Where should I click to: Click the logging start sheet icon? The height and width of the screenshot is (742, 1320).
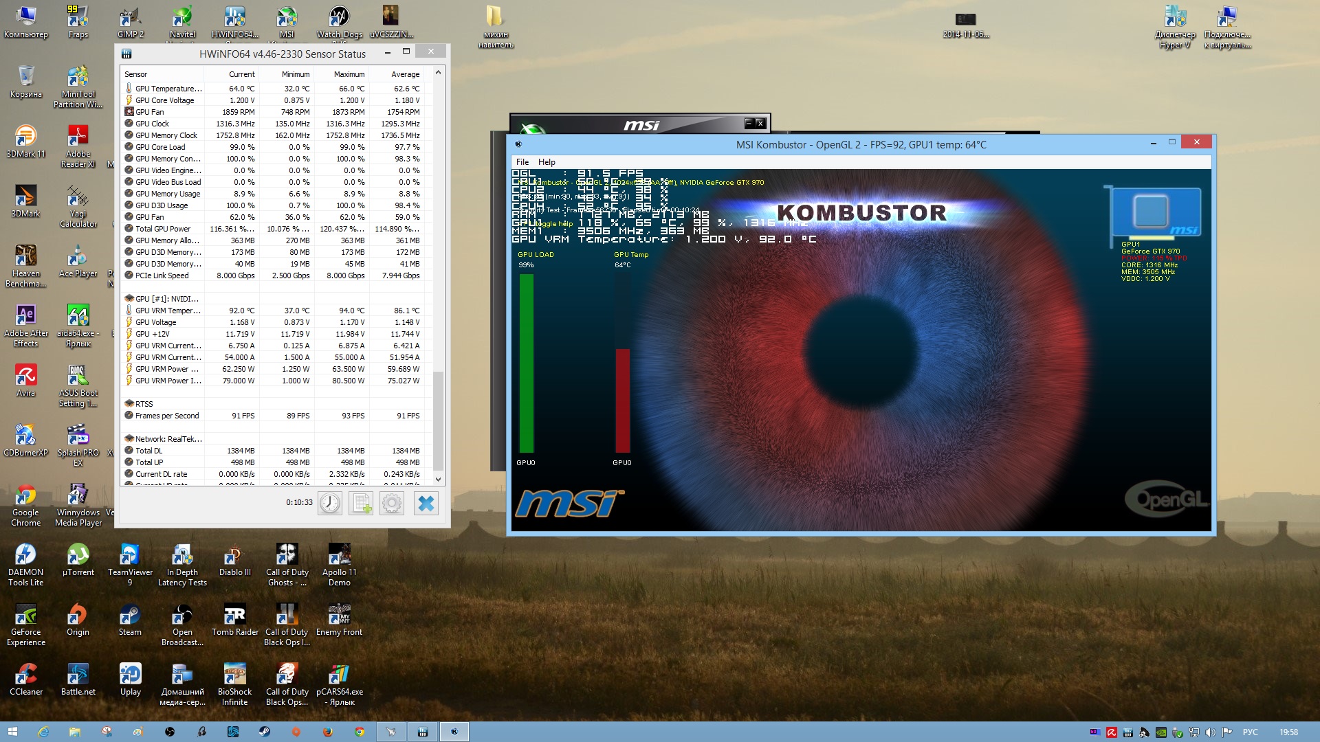(361, 504)
